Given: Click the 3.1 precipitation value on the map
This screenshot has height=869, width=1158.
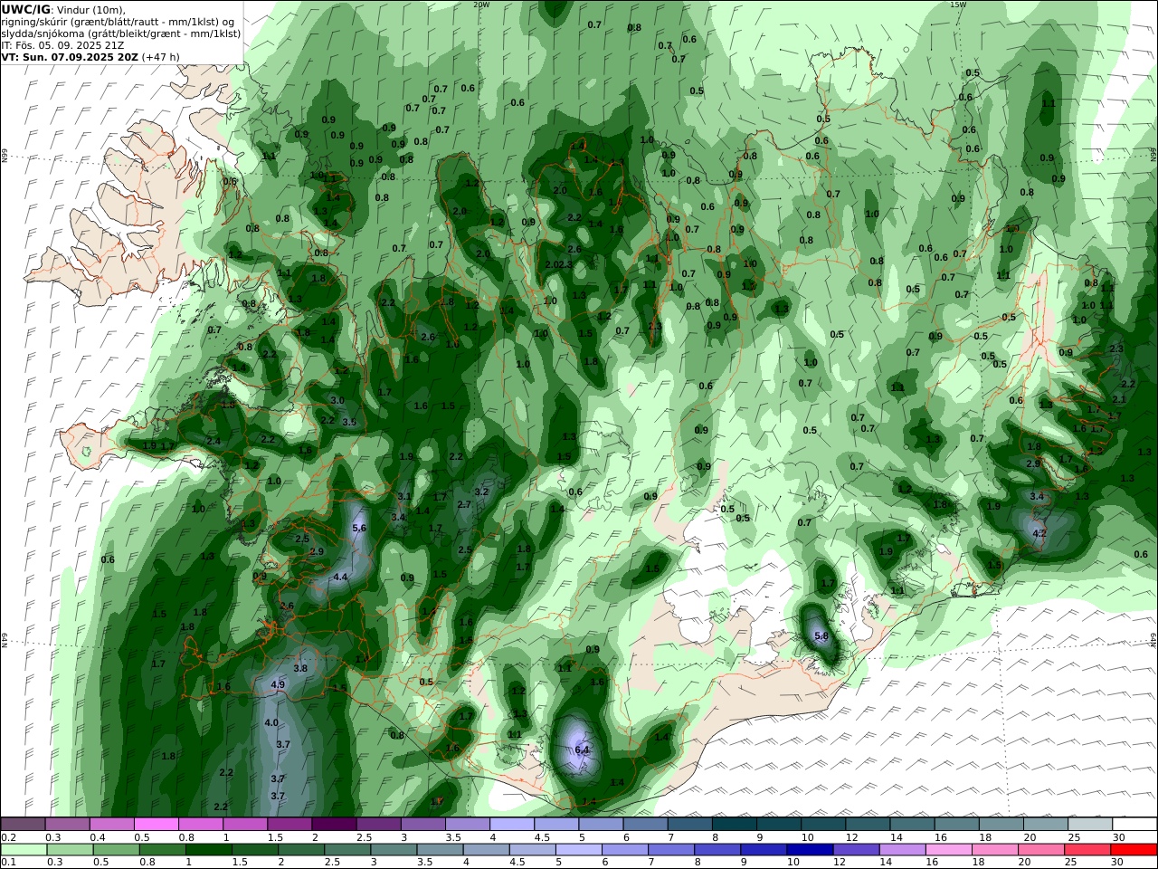Looking at the screenshot, I should 404,496.
